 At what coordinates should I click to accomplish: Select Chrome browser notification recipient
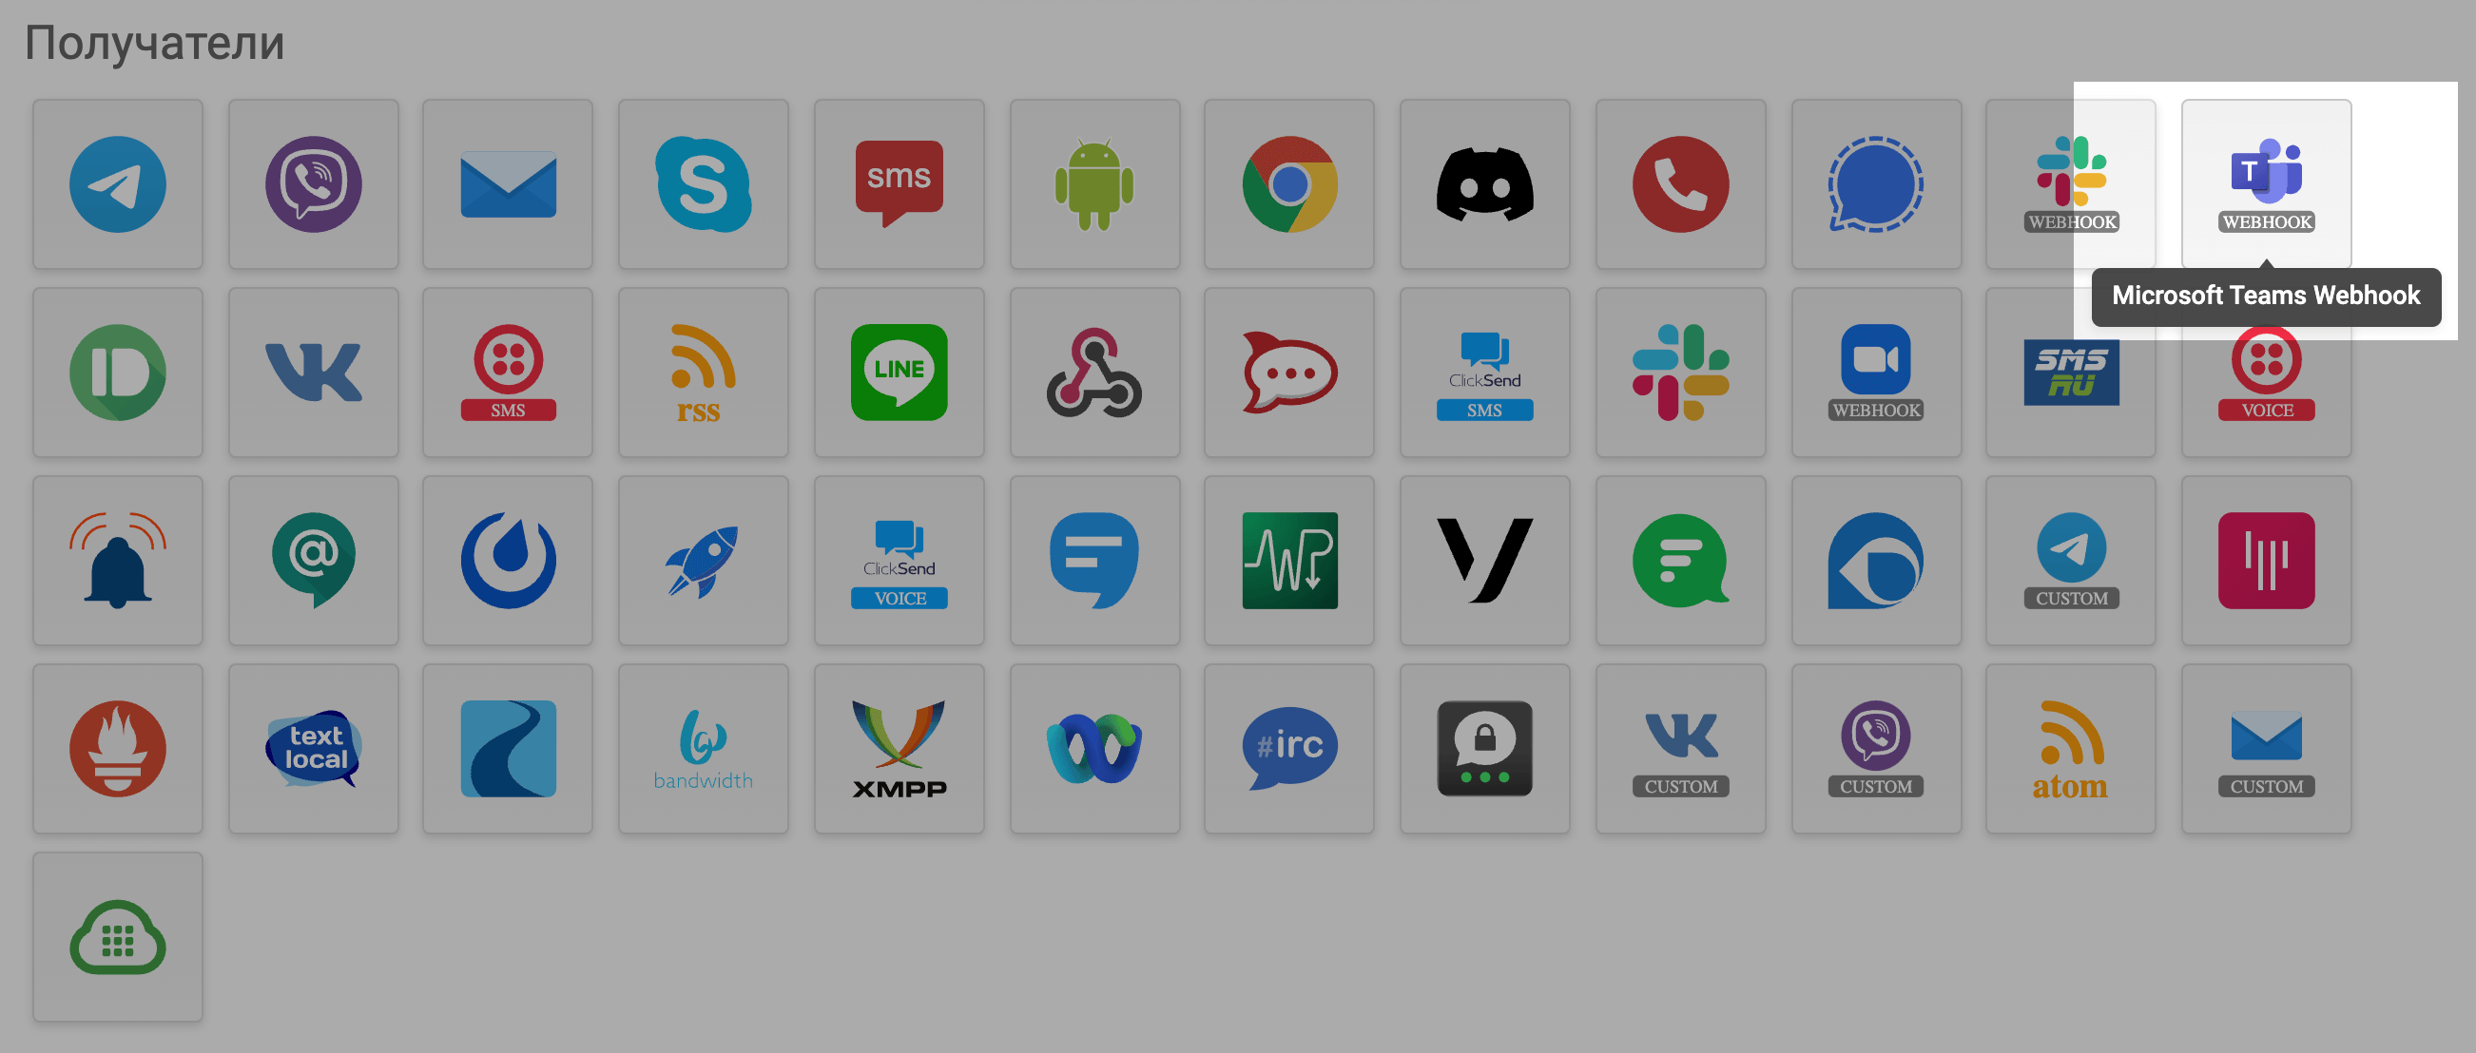pyautogui.click(x=1288, y=179)
